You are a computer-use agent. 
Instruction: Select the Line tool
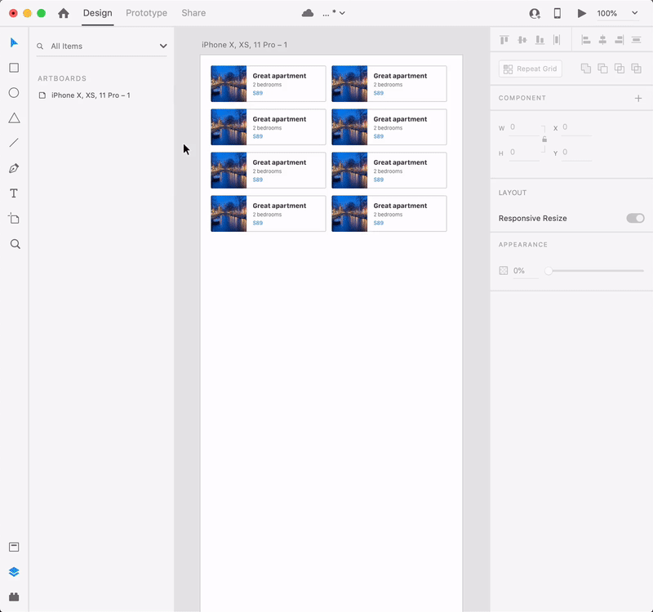point(14,143)
